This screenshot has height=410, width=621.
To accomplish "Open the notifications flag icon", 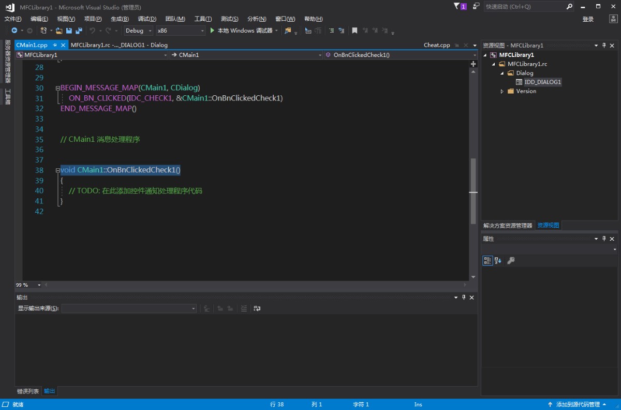I will click(x=457, y=6).
